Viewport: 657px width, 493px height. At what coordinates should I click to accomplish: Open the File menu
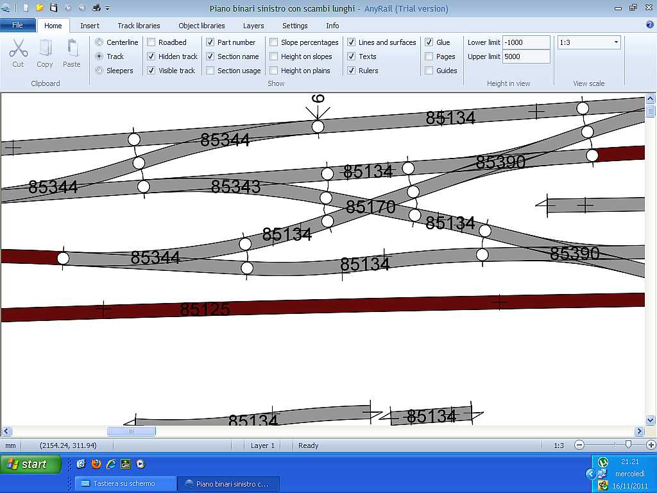tap(18, 26)
